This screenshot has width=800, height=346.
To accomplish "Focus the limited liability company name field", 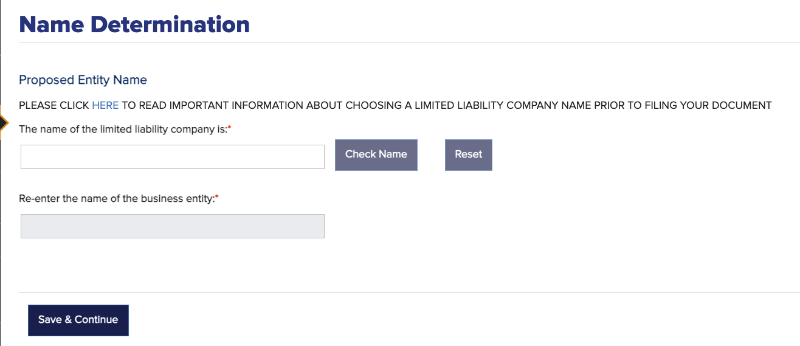I will [173, 157].
